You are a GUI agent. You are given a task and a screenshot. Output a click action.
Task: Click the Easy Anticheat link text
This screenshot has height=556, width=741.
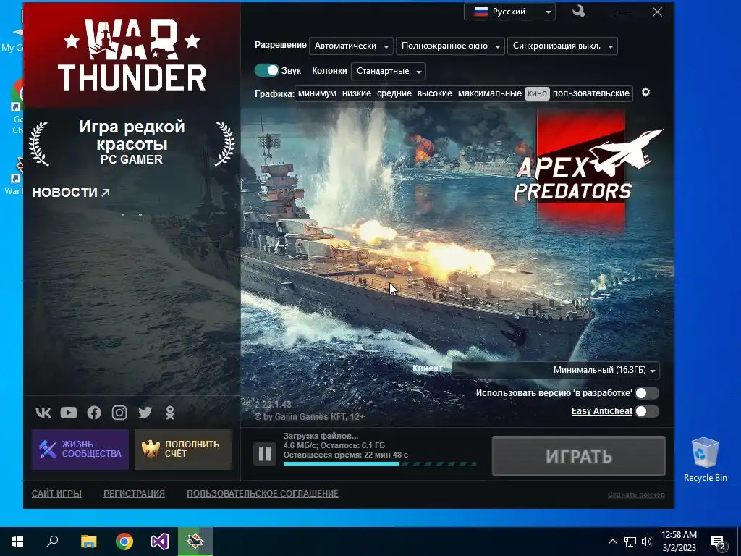tap(601, 411)
